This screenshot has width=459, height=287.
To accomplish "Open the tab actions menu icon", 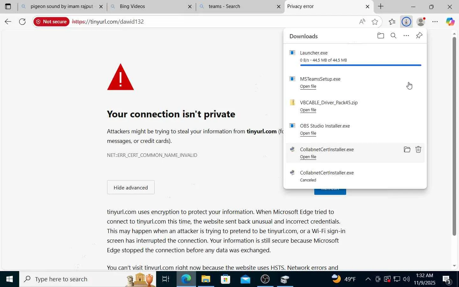I will [8, 6].
